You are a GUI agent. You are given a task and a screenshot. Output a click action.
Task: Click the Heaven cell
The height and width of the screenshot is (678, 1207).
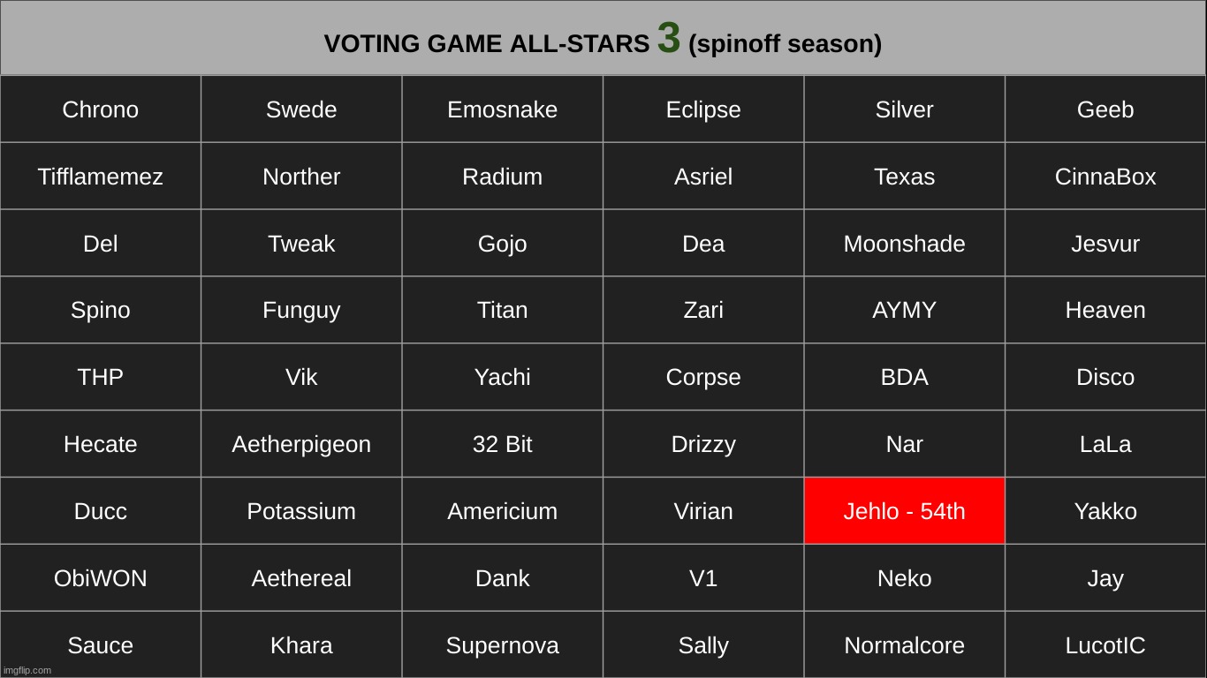1105,310
